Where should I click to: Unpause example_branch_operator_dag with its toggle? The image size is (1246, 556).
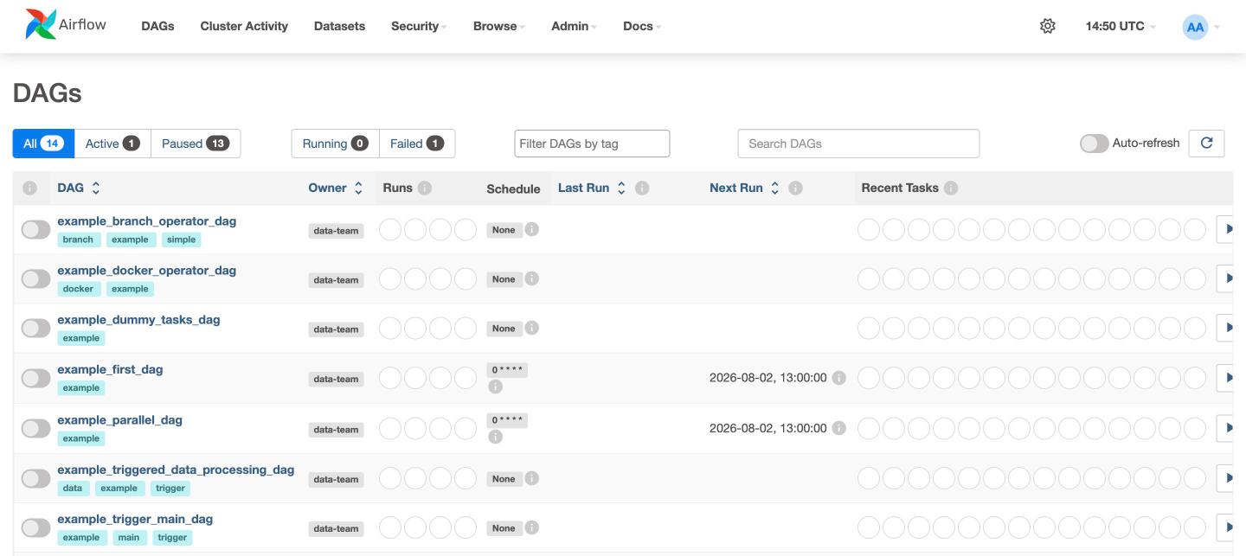click(35, 229)
